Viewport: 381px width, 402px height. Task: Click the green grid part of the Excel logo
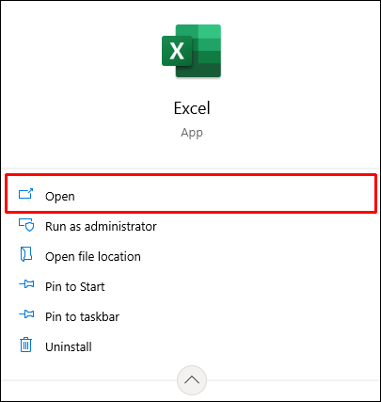click(x=207, y=51)
